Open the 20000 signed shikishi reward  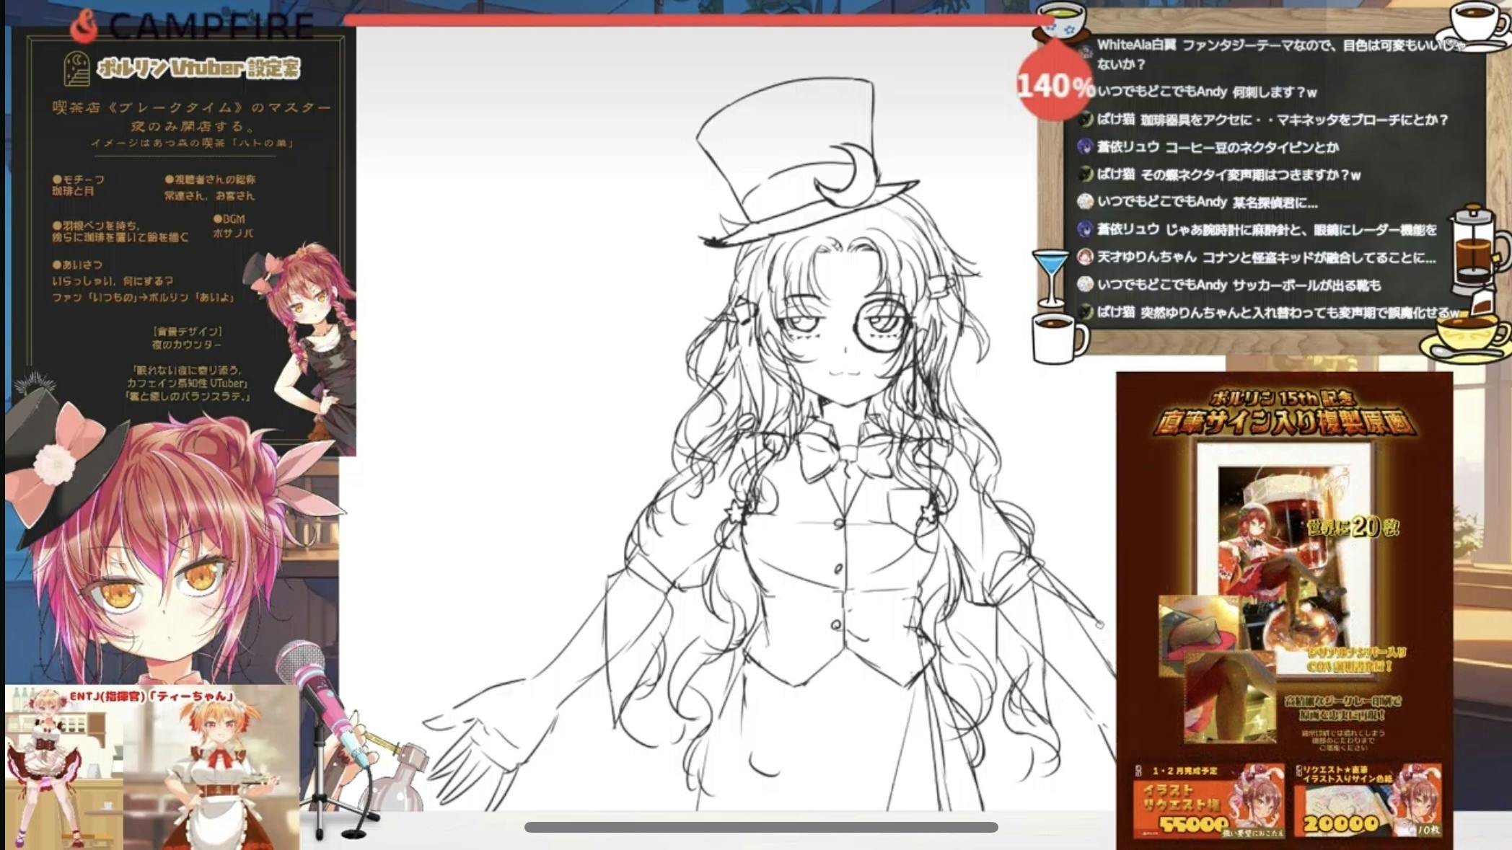click(x=1366, y=801)
